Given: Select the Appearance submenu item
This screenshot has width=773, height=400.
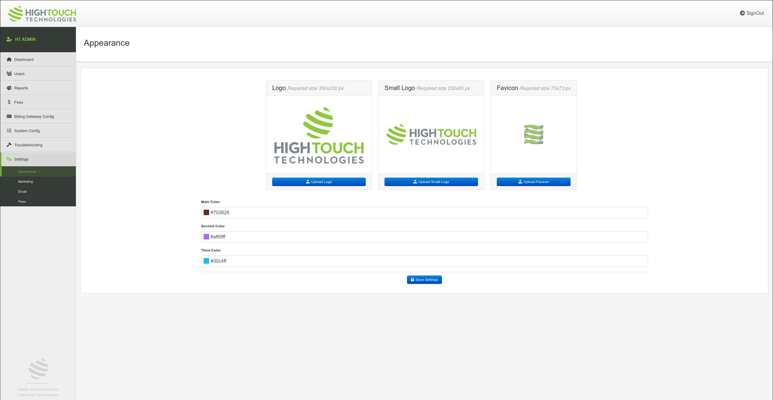Looking at the screenshot, I should pyautogui.click(x=27, y=172).
